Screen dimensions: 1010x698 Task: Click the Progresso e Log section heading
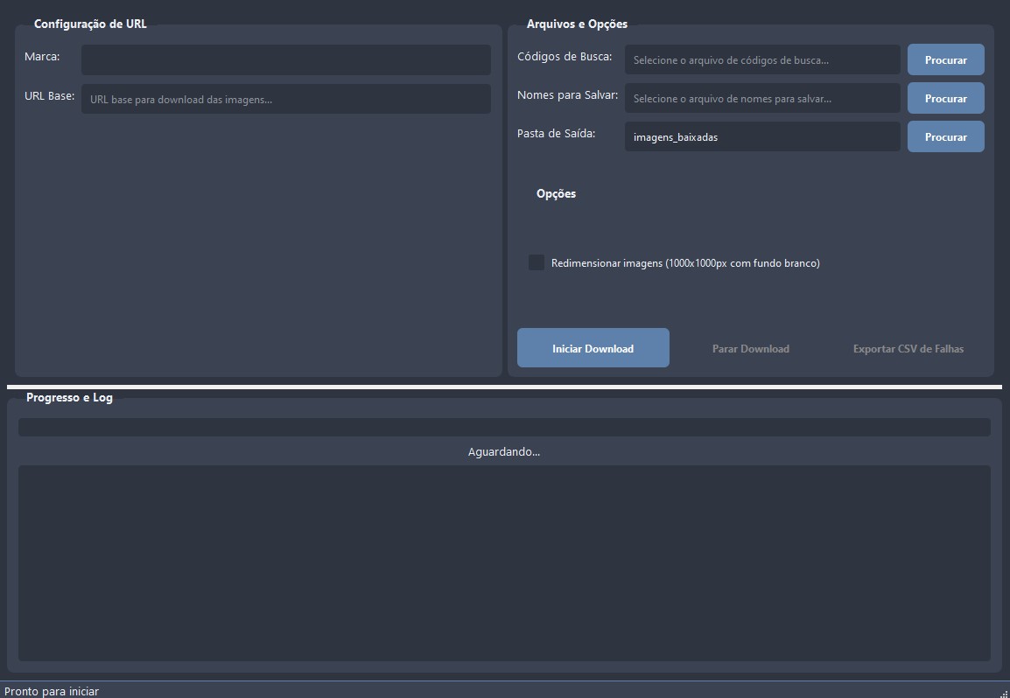(x=69, y=397)
